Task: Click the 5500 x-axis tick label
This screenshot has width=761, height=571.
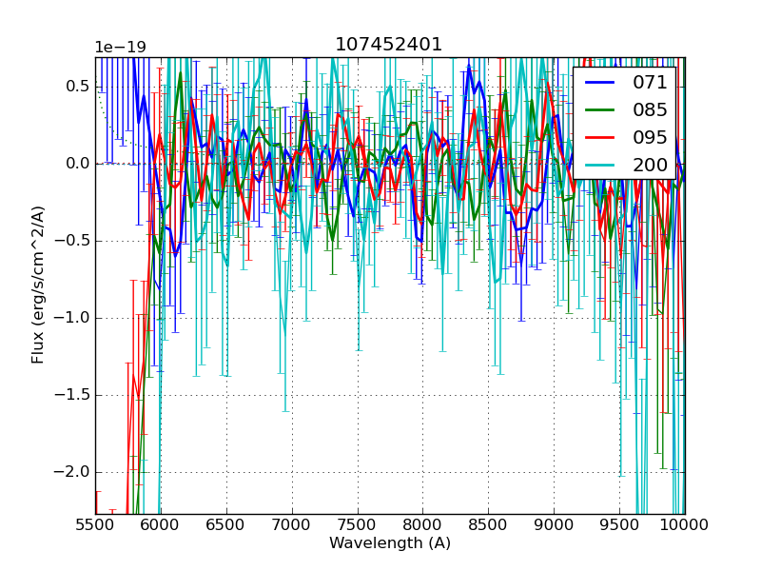Action: tap(95, 524)
